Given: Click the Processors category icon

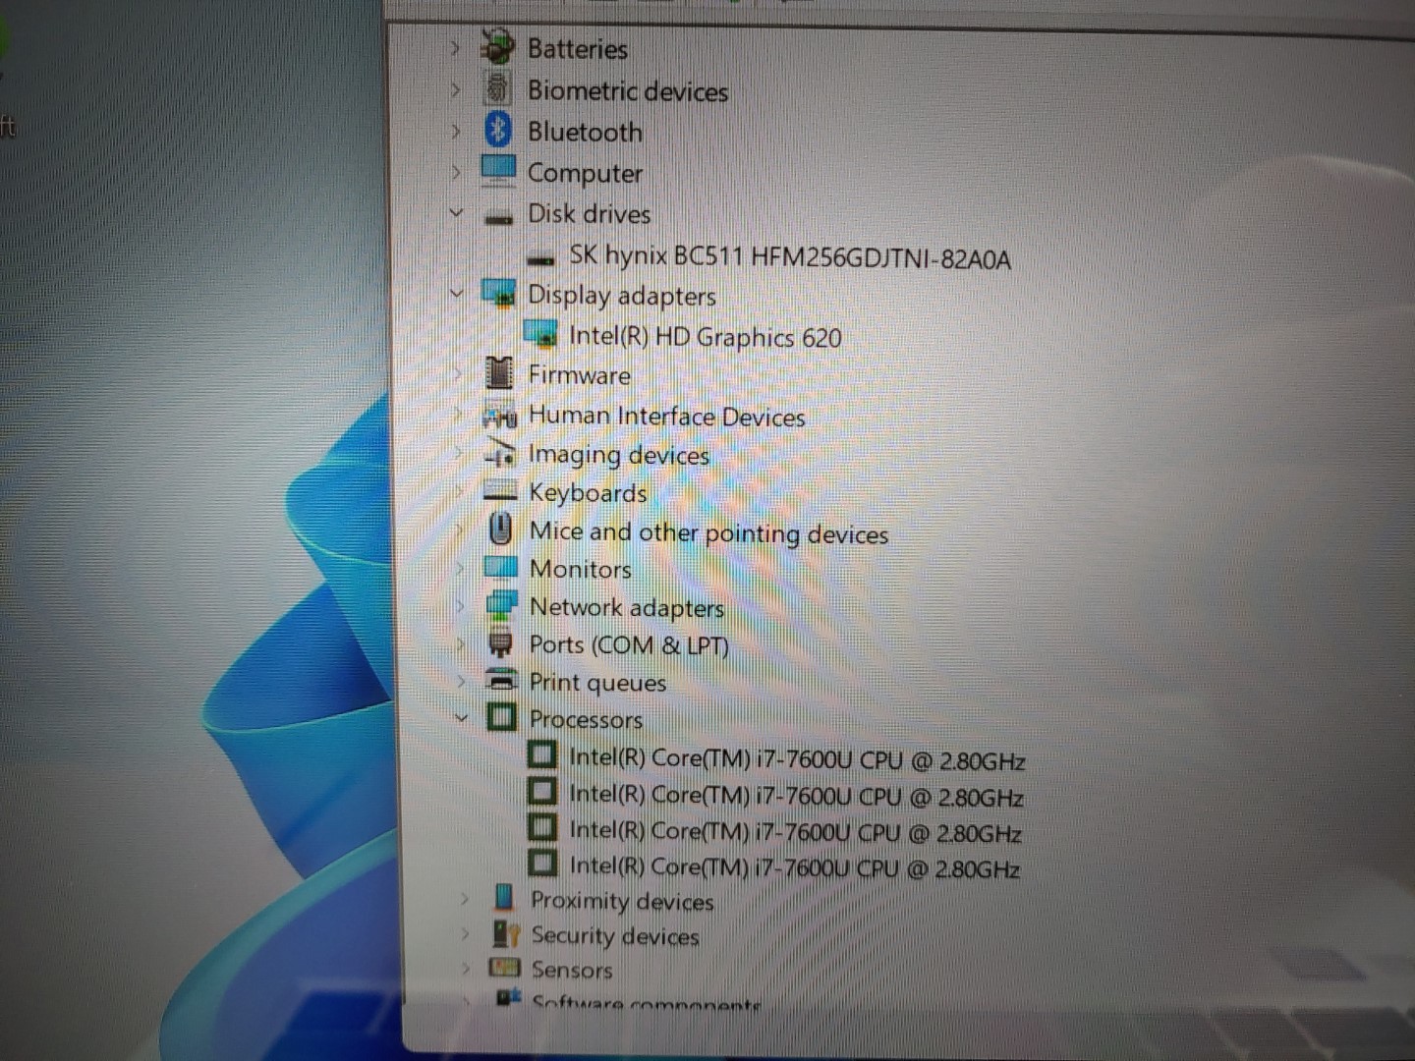Looking at the screenshot, I should click(x=501, y=717).
